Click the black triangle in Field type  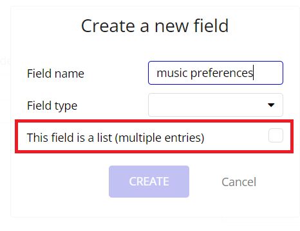(x=271, y=105)
